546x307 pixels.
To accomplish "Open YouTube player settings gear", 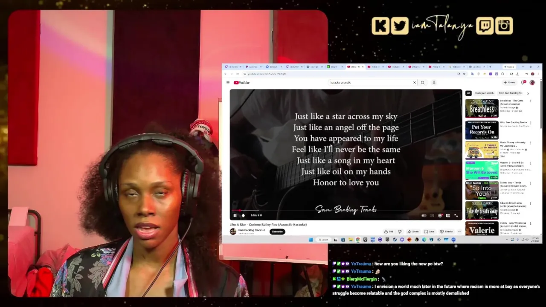I will point(440,215).
